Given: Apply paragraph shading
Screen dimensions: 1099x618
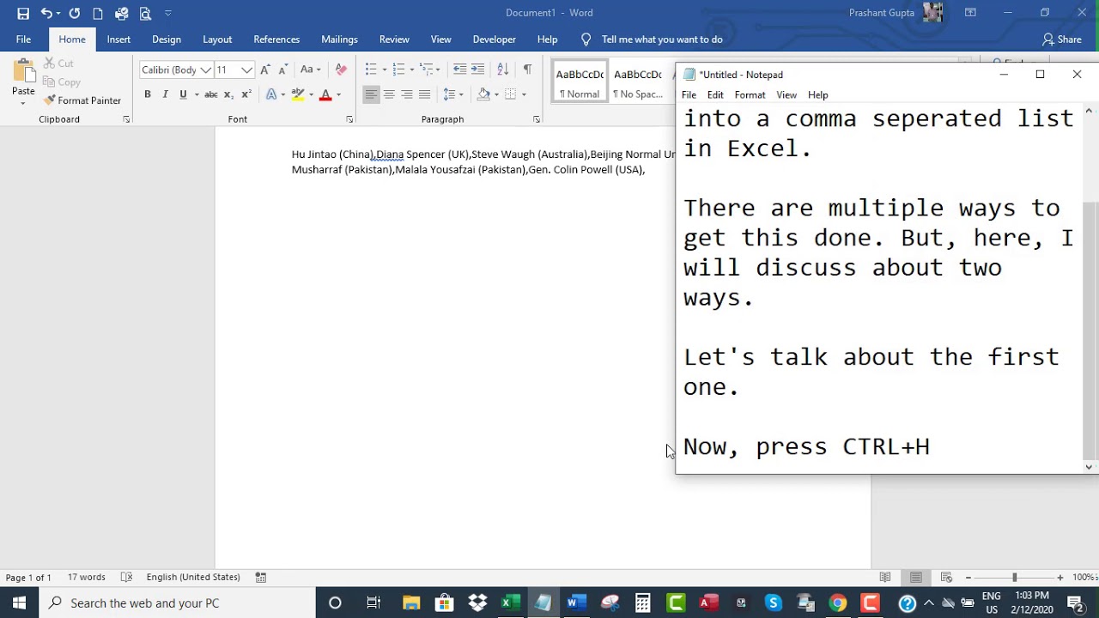Looking at the screenshot, I should [483, 94].
